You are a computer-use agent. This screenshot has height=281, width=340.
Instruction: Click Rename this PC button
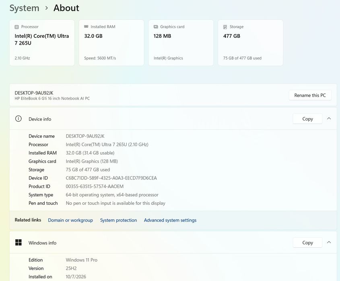click(310, 95)
